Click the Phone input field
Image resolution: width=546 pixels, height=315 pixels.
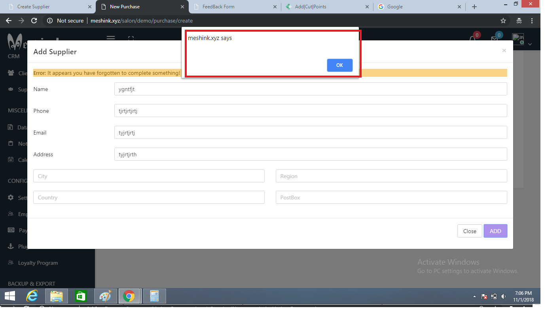pos(311,111)
